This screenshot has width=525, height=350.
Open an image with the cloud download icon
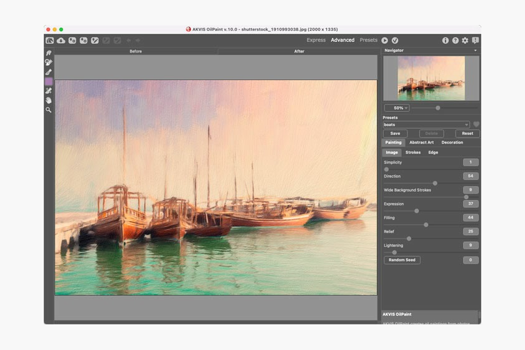coord(61,41)
